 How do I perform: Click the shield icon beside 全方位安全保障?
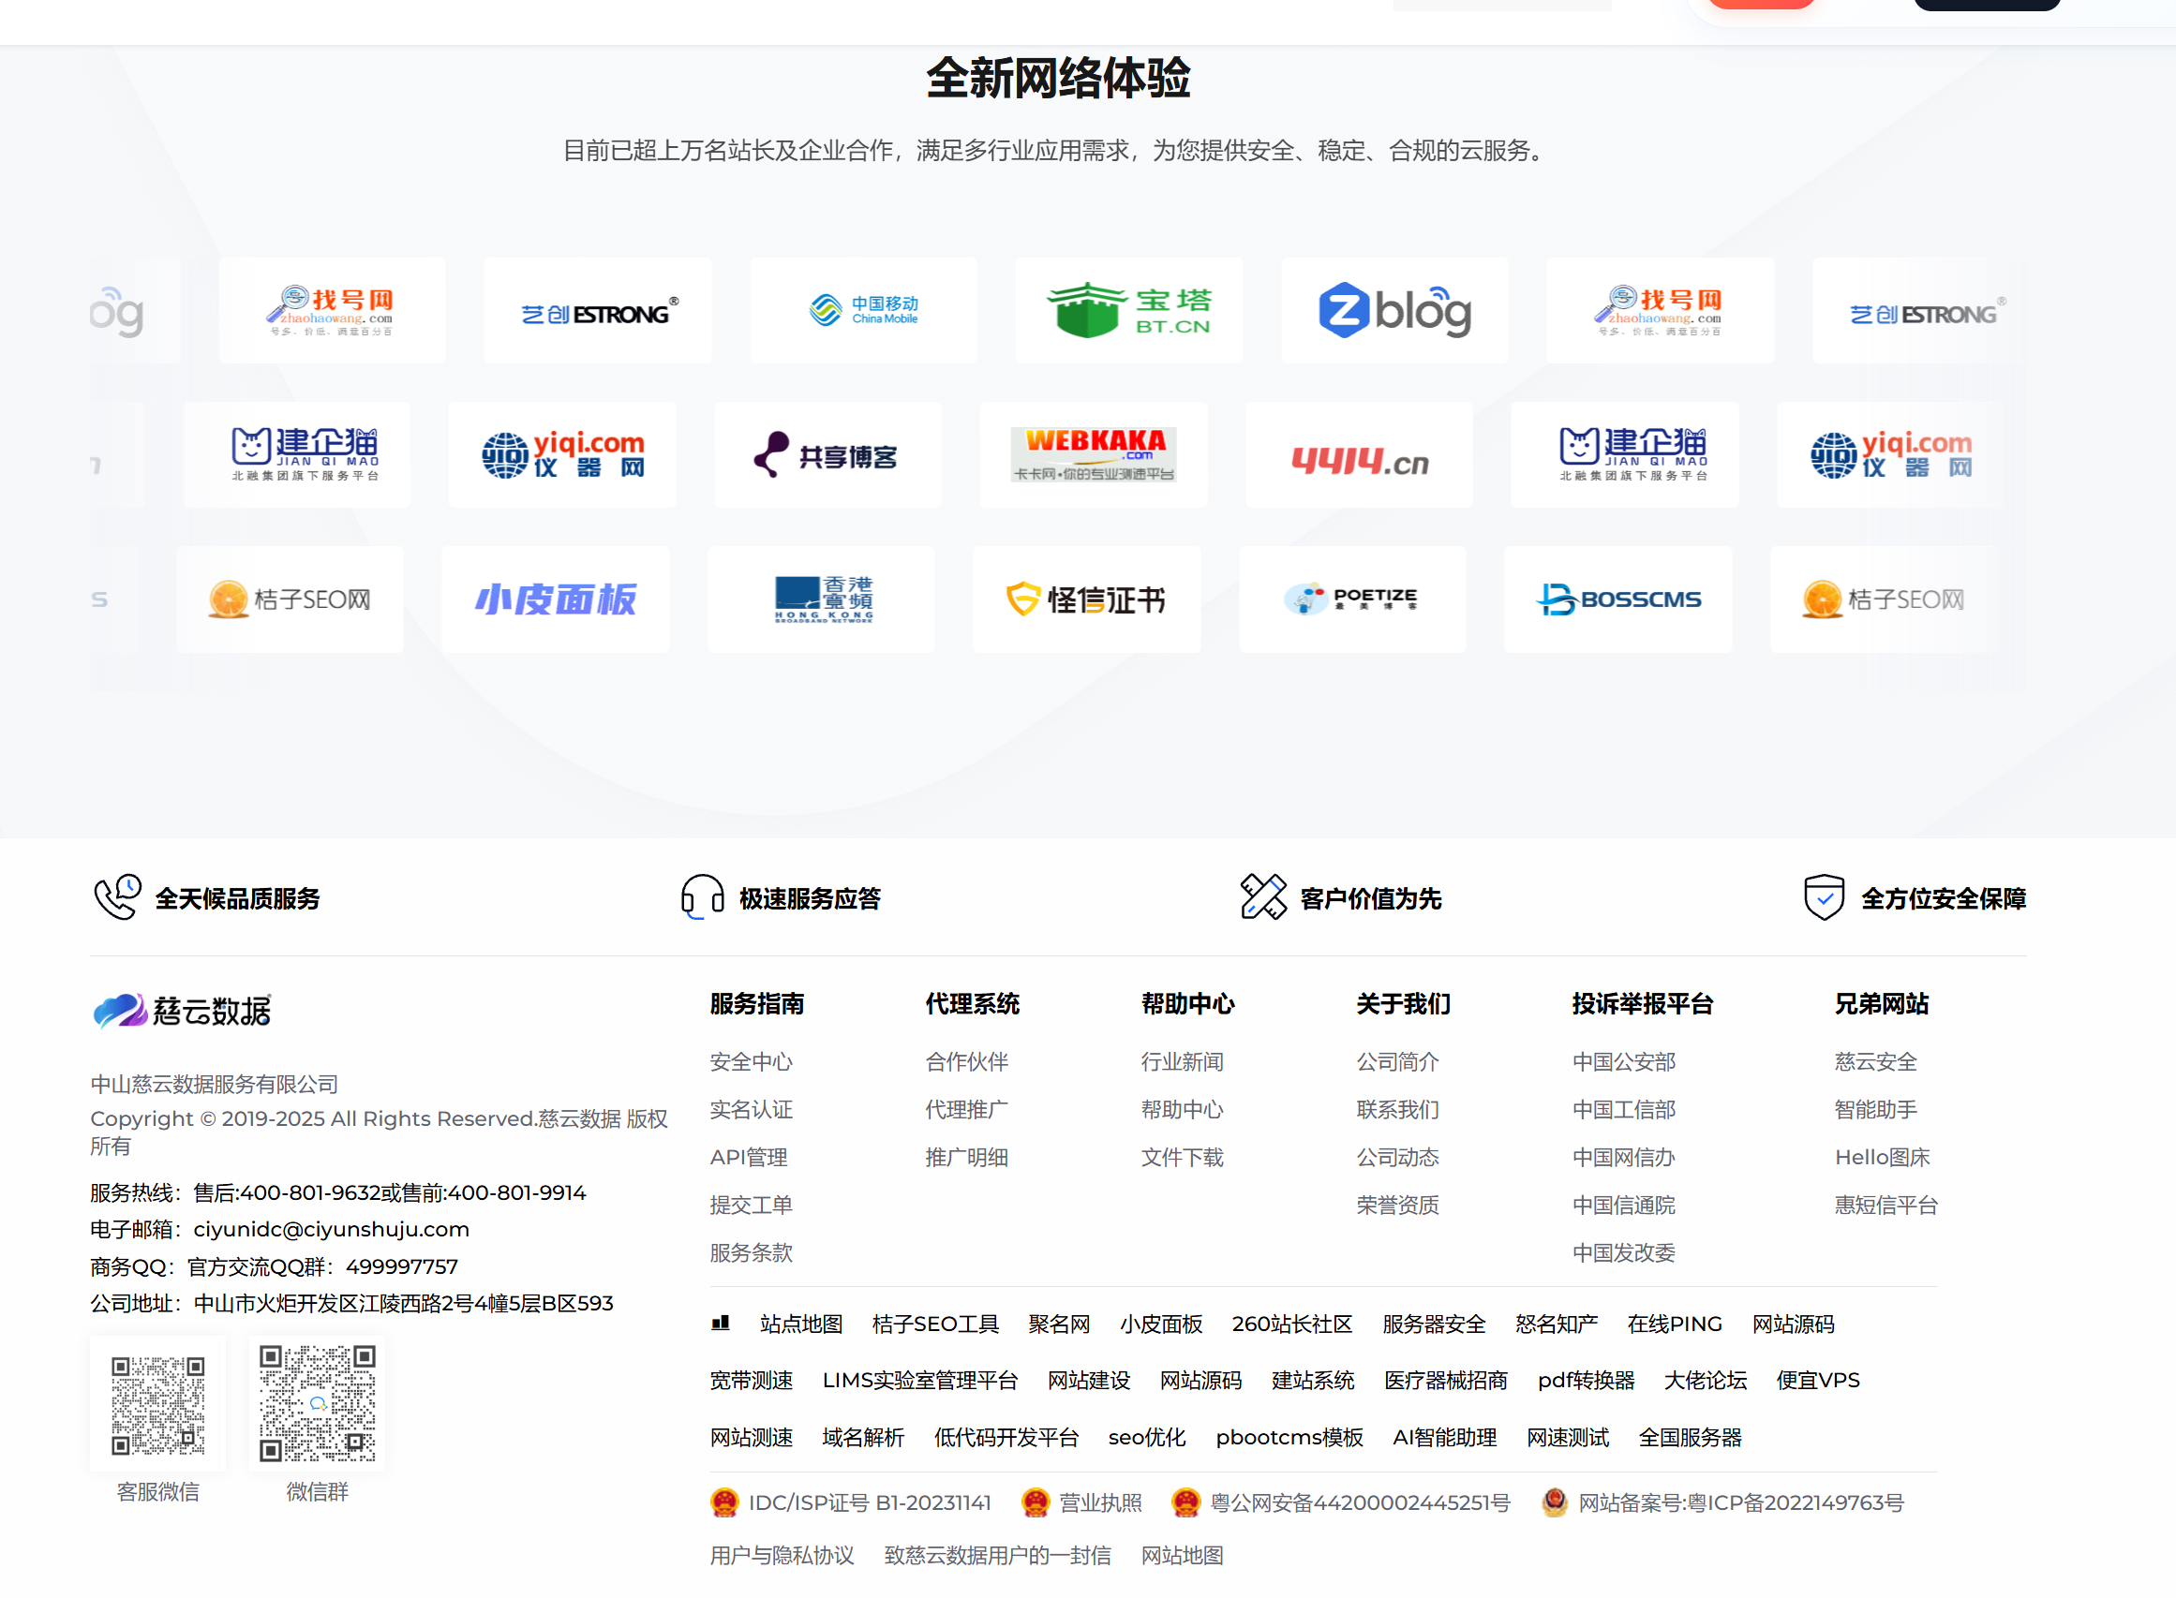[1824, 897]
